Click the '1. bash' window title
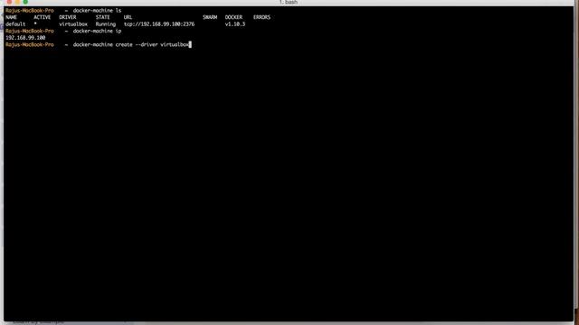The width and height of the screenshot is (579, 325). point(288,2)
